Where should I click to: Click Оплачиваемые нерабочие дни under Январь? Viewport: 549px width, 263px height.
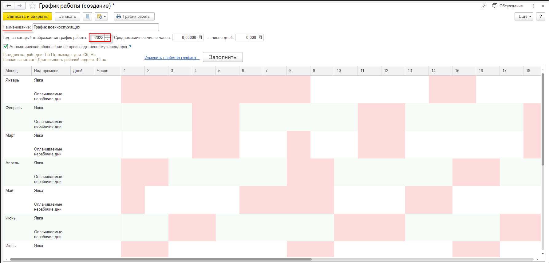(x=48, y=96)
